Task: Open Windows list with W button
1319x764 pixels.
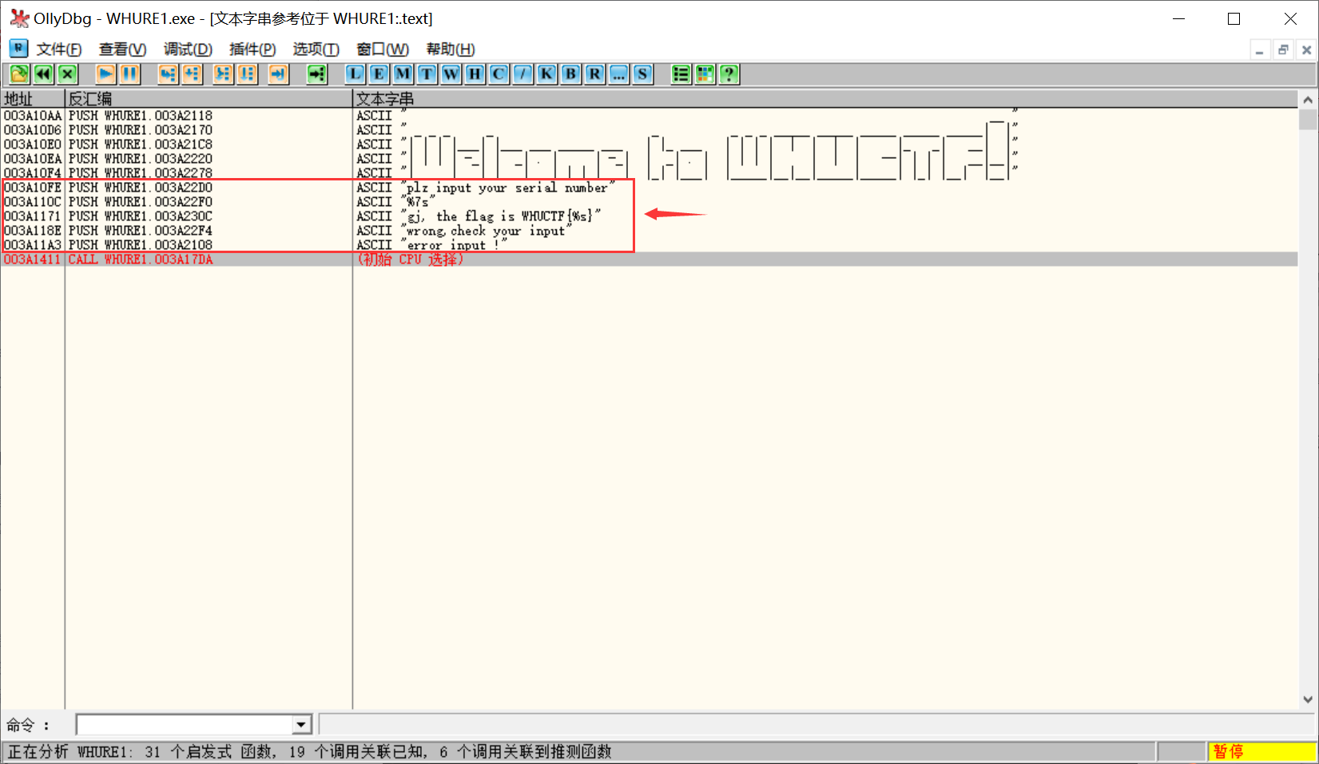Action: coord(451,74)
